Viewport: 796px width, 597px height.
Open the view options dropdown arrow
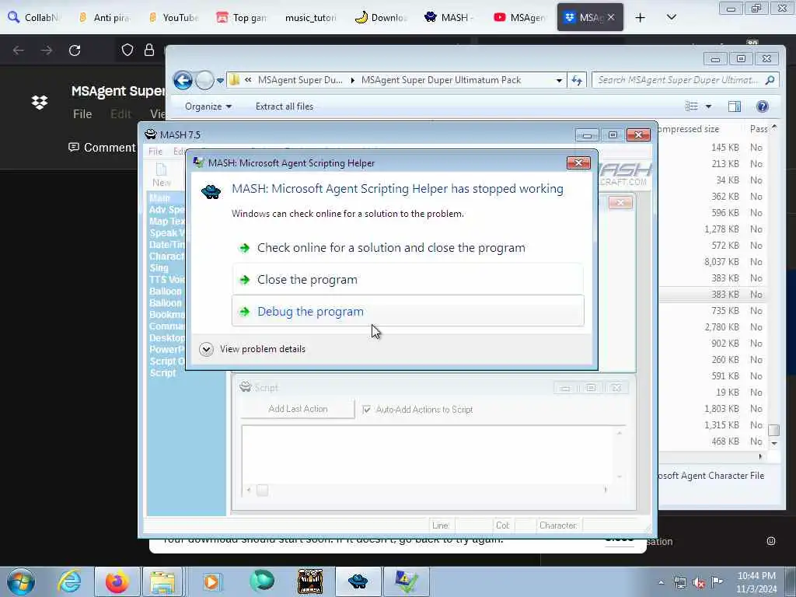pos(708,106)
